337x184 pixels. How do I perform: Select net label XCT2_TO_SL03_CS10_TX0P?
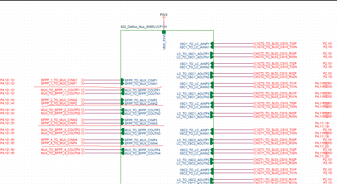point(277,103)
